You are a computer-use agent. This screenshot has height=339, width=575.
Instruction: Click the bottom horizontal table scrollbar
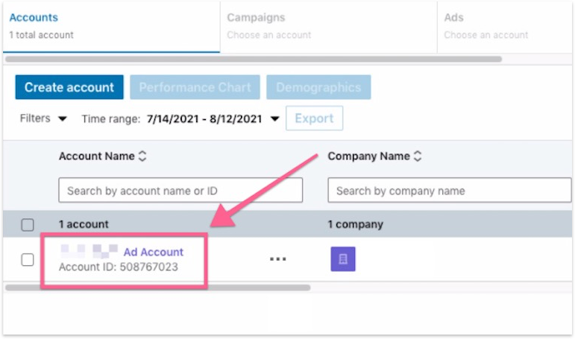pos(158,287)
